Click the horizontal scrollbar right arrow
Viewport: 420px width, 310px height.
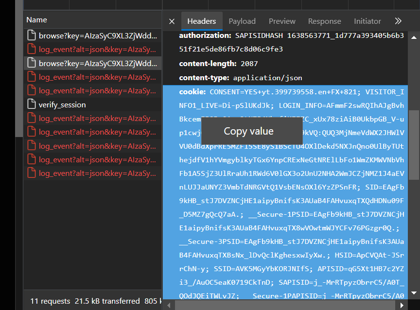point(402,305)
